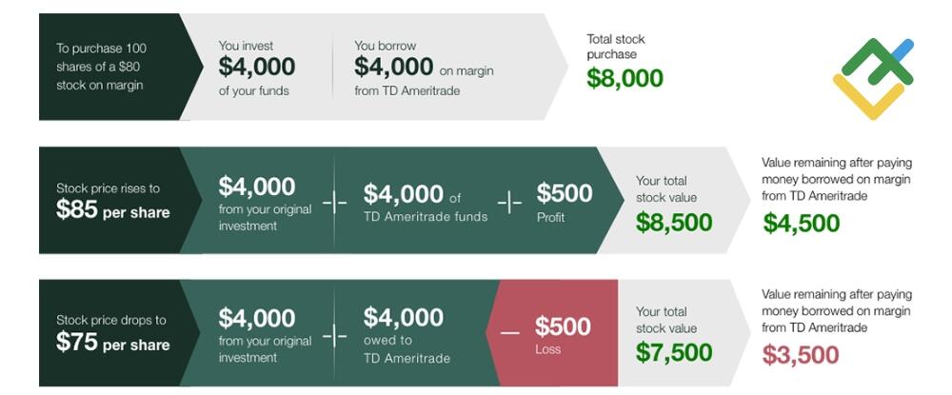Click the $500 Profit amount
This screenshot has width=952, height=395.
coord(564,193)
